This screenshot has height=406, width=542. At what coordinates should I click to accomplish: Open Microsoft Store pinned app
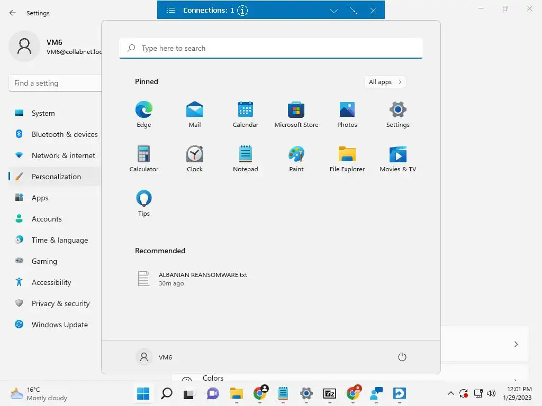(296, 114)
